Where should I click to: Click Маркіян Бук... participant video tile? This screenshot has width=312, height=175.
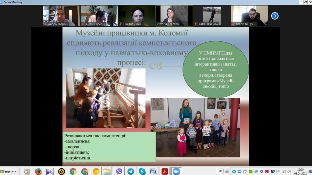[249, 16]
